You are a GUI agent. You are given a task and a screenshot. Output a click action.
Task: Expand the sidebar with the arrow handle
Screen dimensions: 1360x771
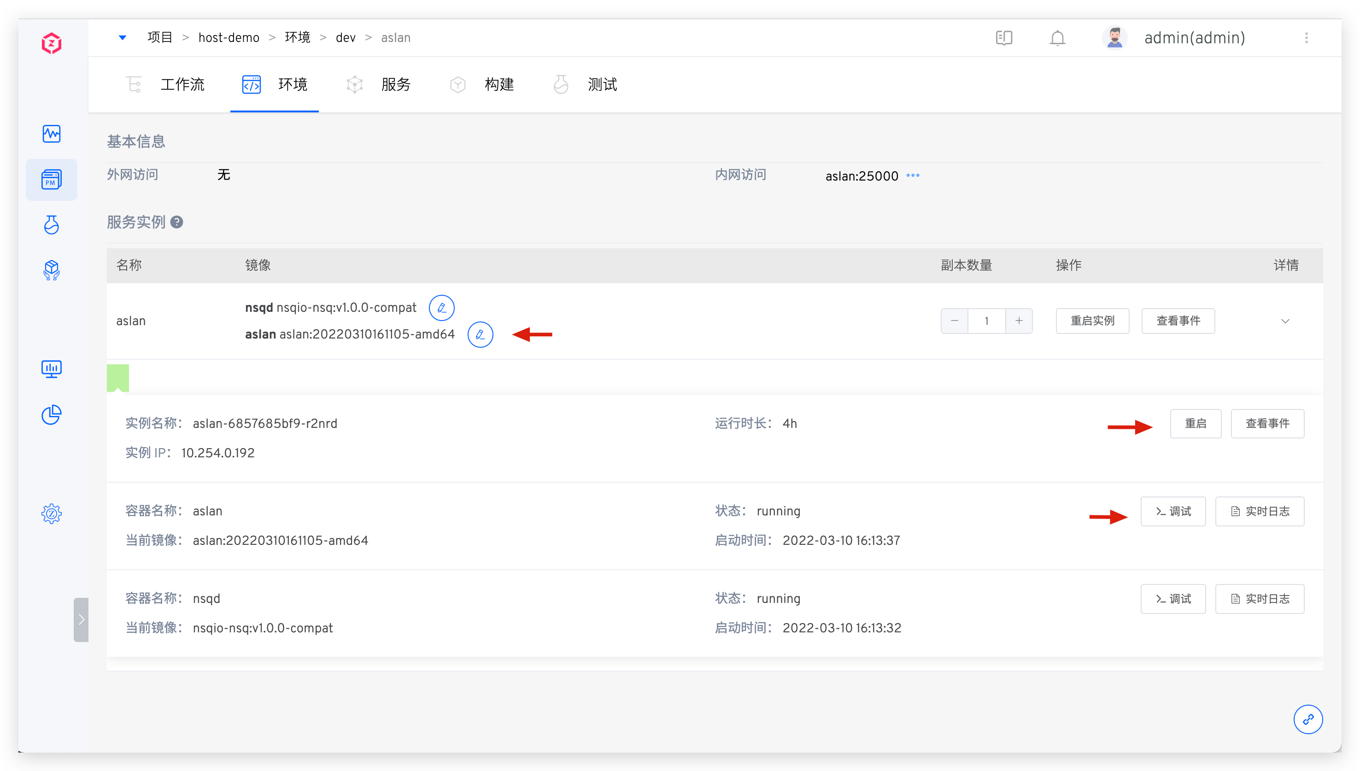coord(81,619)
